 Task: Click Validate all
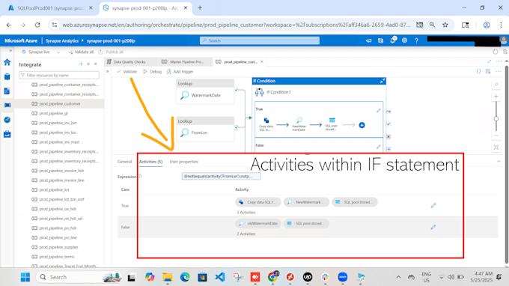pos(81,52)
